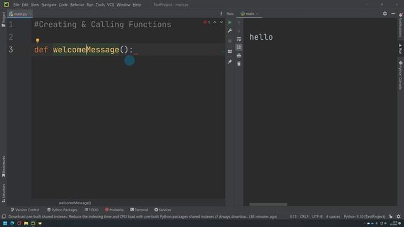
Task: Change file encoding UTF-8
Action: (317, 216)
